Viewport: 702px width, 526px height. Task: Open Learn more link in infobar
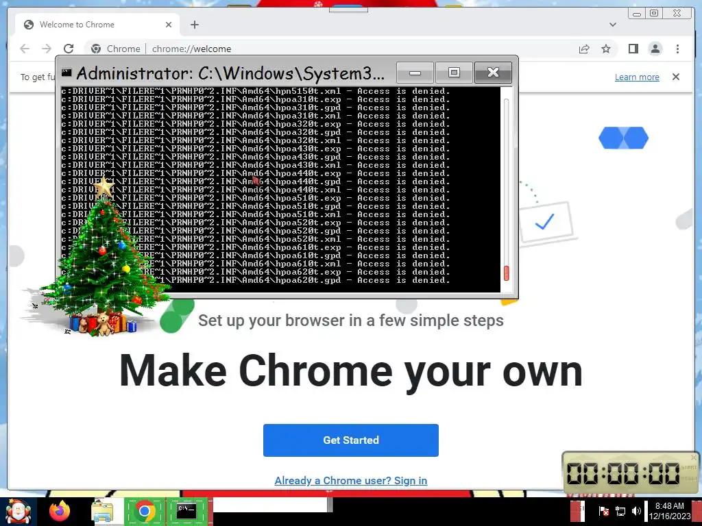(637, 77)
